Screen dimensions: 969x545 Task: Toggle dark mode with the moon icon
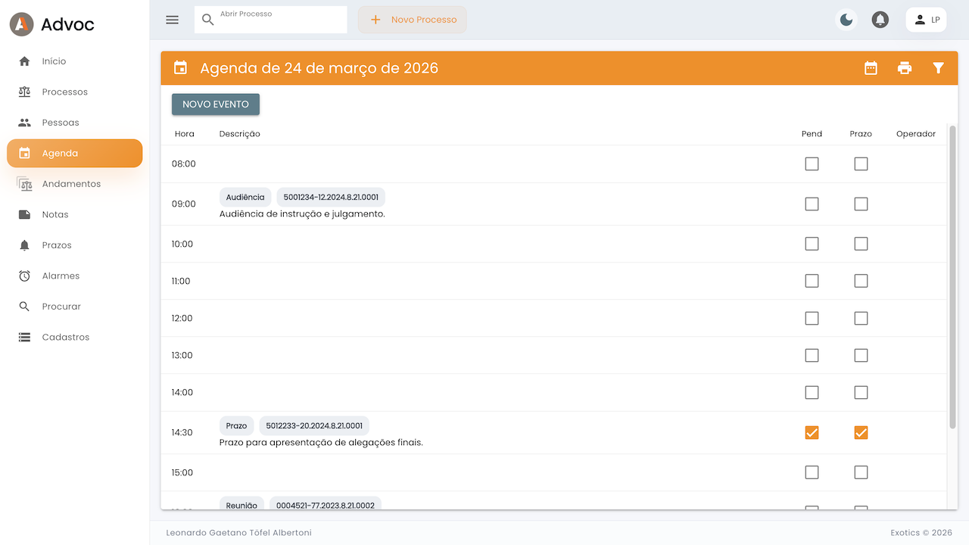click(846, 20)
